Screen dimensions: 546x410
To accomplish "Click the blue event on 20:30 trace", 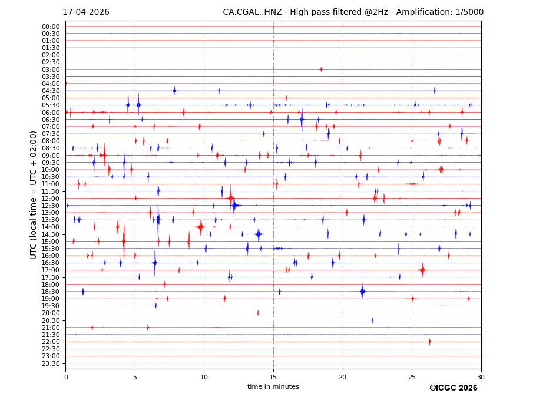I will [372, 320].
